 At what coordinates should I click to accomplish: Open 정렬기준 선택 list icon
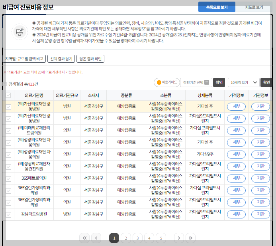click(207, 82)
